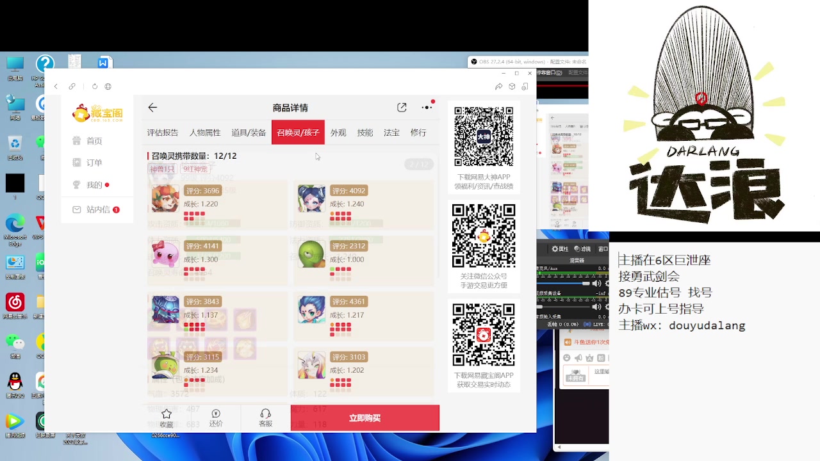Click the OBS 滤镜 filters button

tap(582, 249)
